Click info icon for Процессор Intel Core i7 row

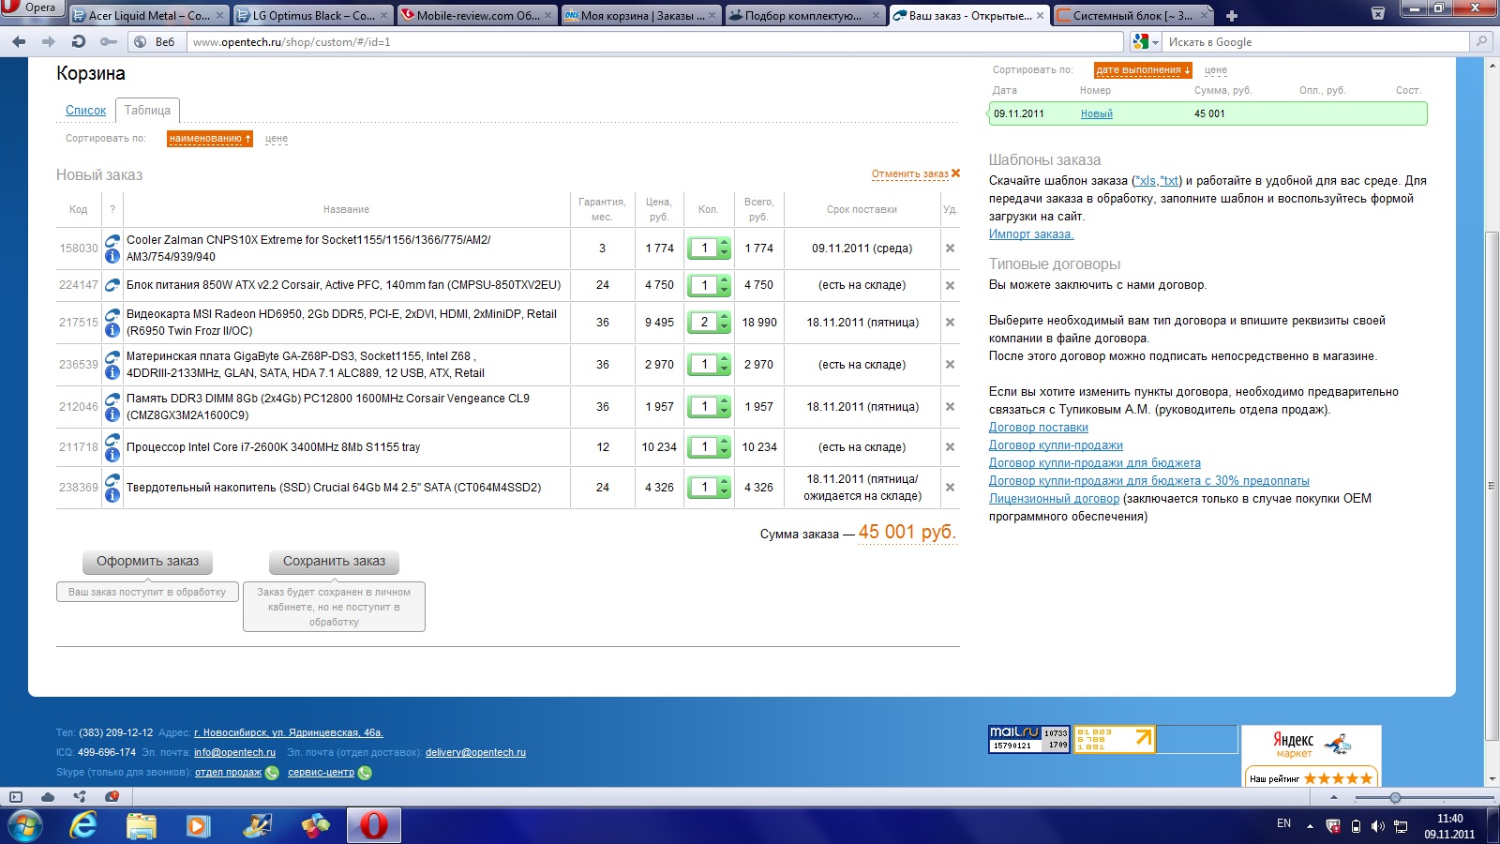click(112, 455)
